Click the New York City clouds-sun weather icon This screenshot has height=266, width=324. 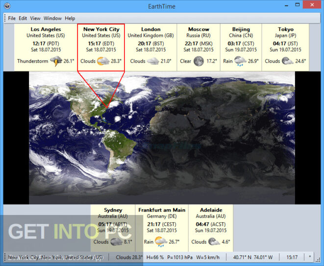[103, 61]
